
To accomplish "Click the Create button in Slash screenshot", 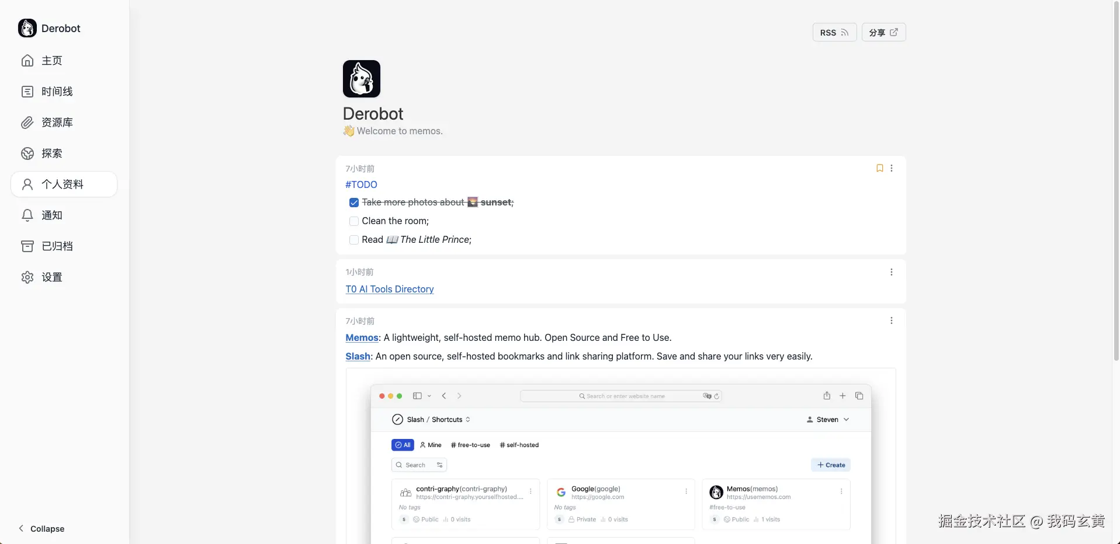I will pyautogui.click(x=831, y=465).
